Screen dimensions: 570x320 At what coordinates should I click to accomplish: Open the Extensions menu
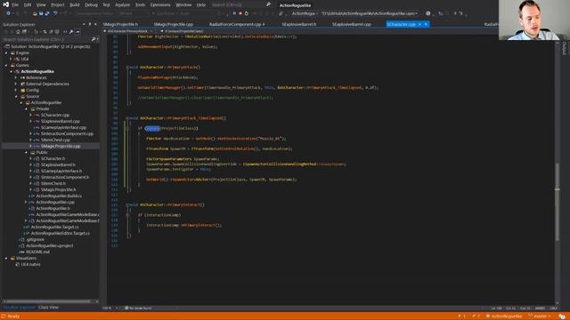[160, 5]
